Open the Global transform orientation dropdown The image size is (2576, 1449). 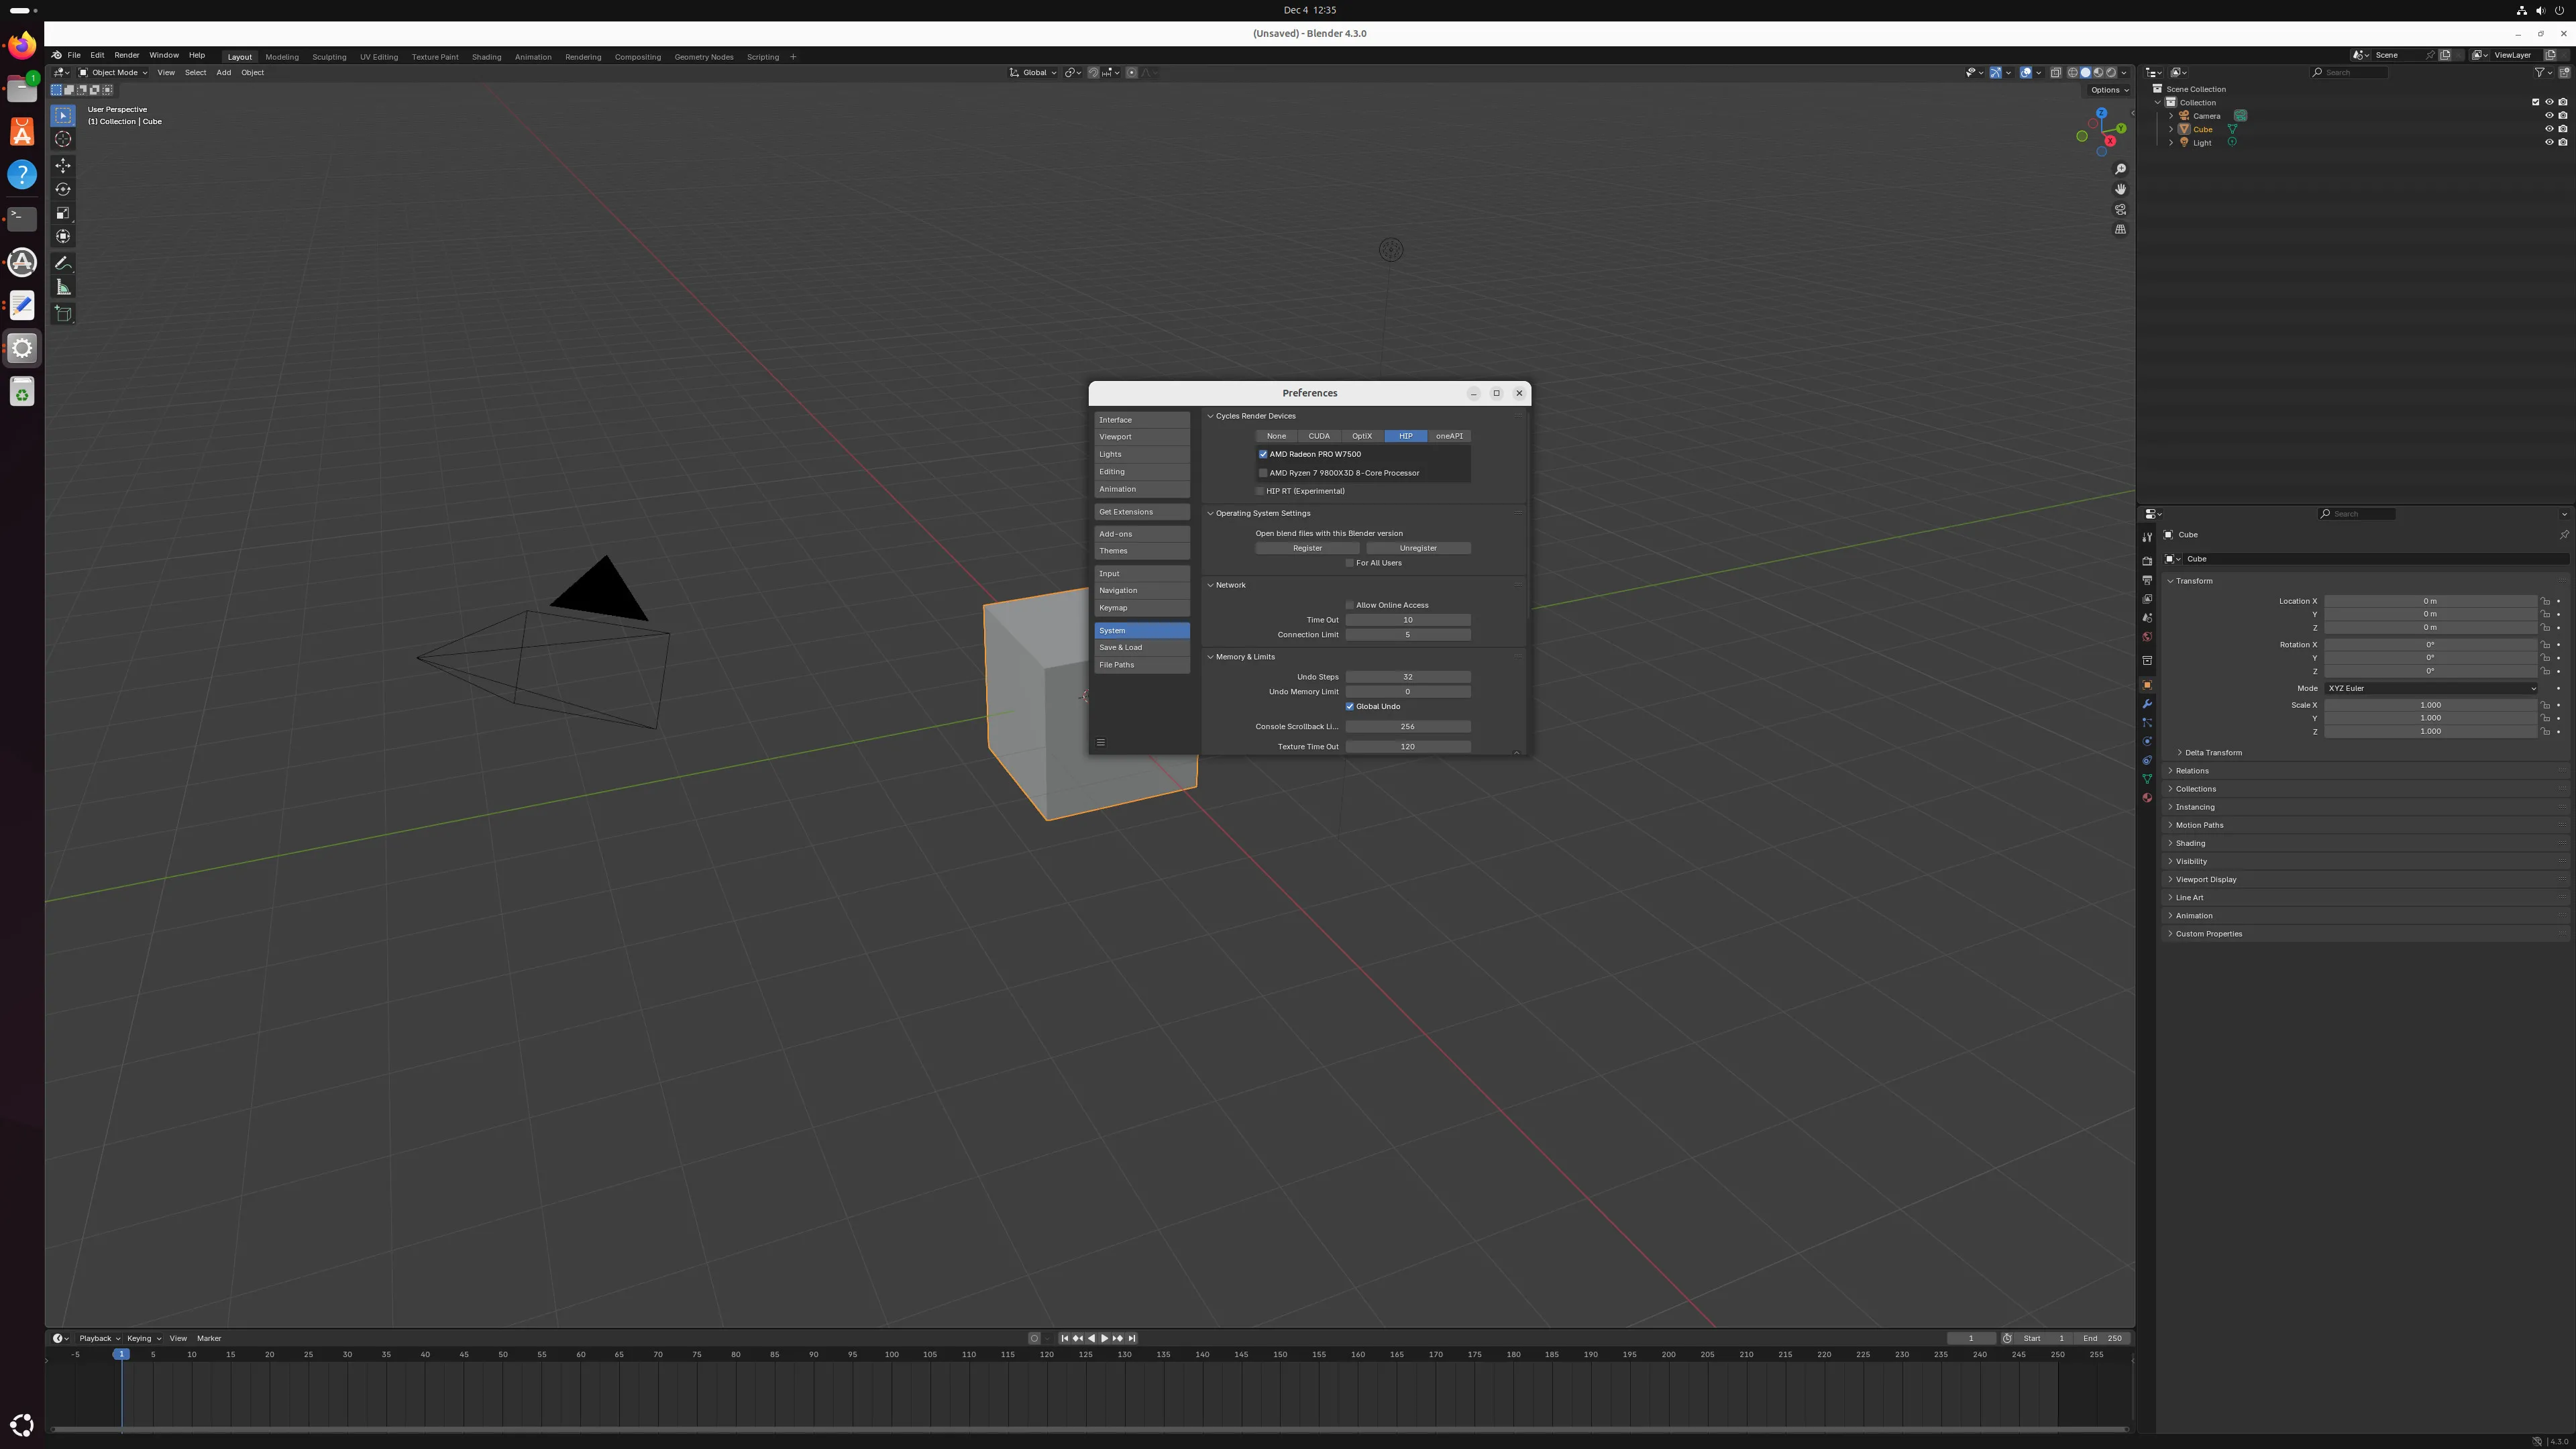[1033, 72]
